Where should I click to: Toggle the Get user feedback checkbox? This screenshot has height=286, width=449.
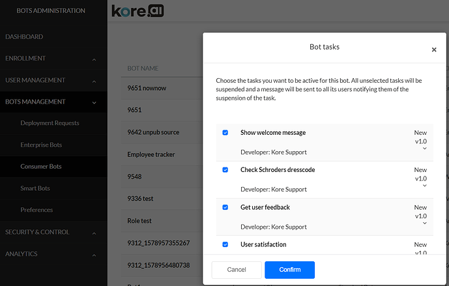(225, 207)
